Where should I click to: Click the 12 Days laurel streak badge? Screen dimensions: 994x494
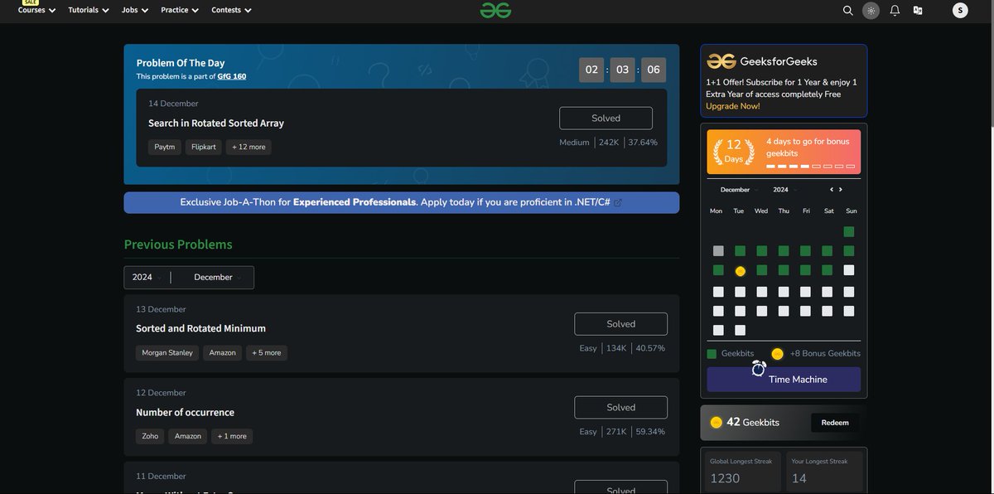pyautogui.click(x=734, y=151)
